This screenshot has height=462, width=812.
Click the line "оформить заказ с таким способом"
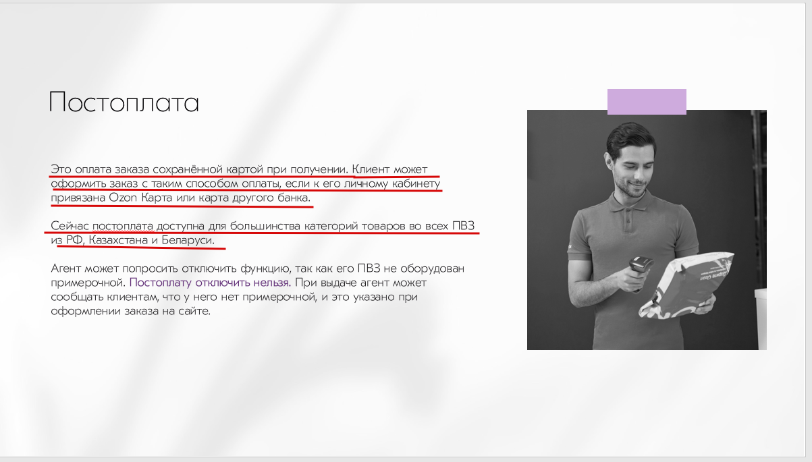246,183
